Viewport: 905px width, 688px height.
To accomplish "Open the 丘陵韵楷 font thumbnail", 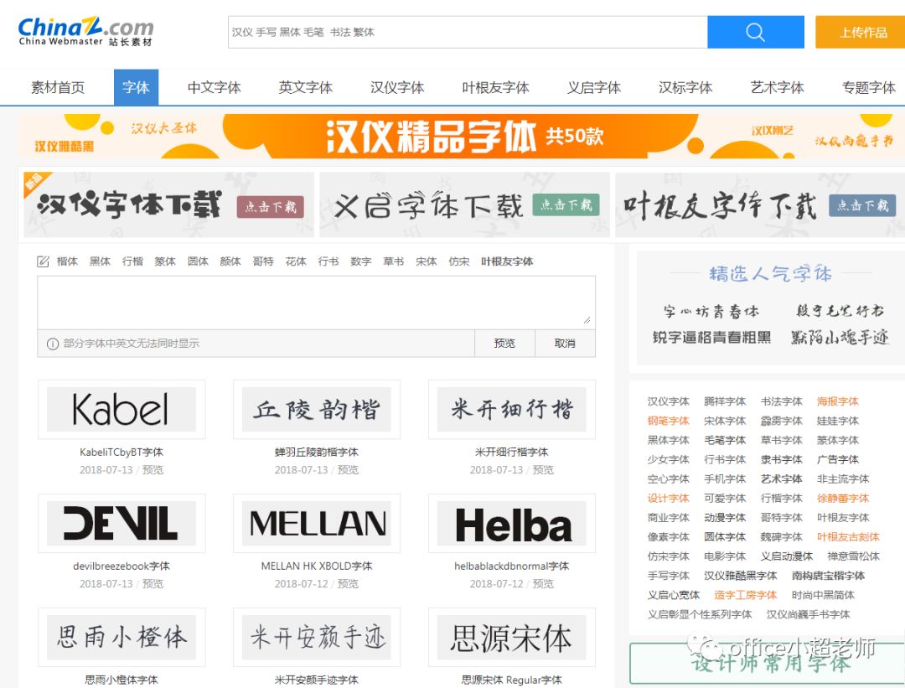I will [316, 409].
